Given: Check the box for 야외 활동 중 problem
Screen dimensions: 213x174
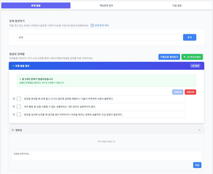Looking at the screenshot, I should point(19,107).
